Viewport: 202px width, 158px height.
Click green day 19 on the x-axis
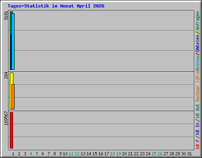point(118,154)
